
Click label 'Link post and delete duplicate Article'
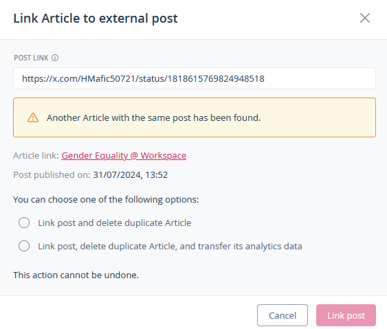point(115,223)
